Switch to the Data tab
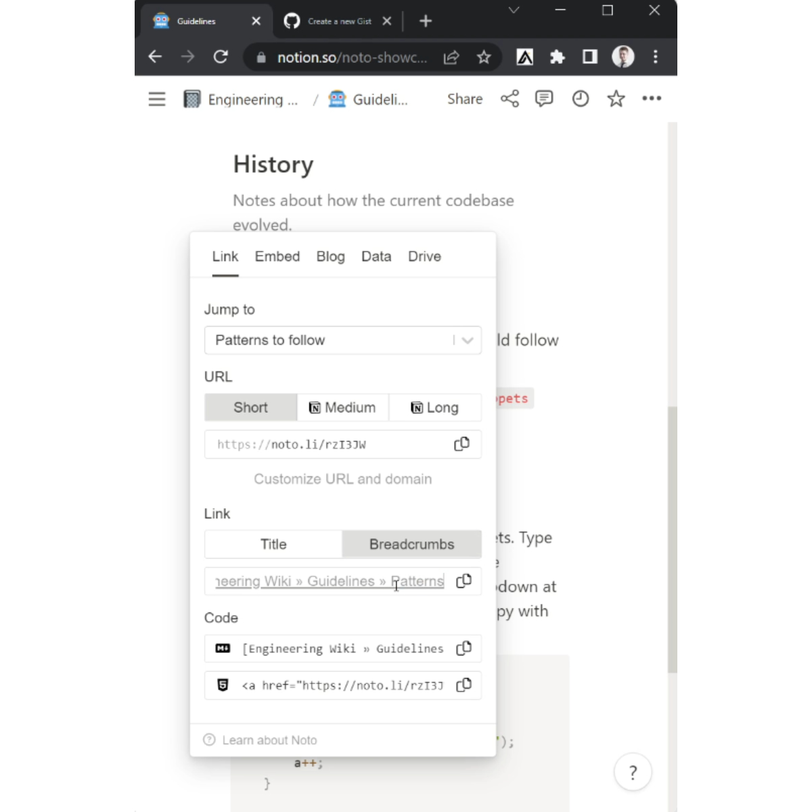The width and height of the screenshot is (812, 812). [x=376, y=256]
